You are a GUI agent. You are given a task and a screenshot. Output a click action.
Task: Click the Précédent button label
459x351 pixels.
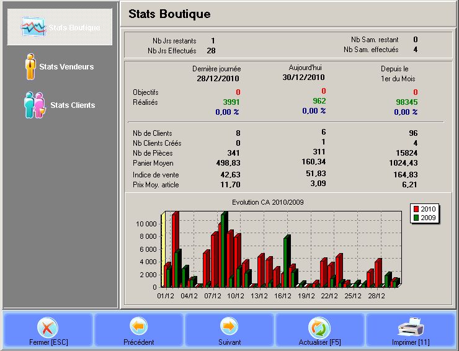tap(139, 342)
